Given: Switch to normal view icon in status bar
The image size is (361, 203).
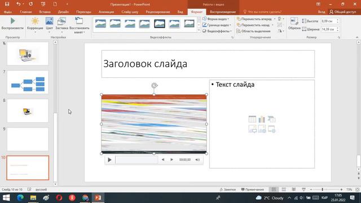Looking at the screenshot, I should [x=274, y=189].
